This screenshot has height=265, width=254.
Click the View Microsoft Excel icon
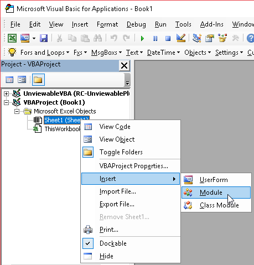coord(12,38)
